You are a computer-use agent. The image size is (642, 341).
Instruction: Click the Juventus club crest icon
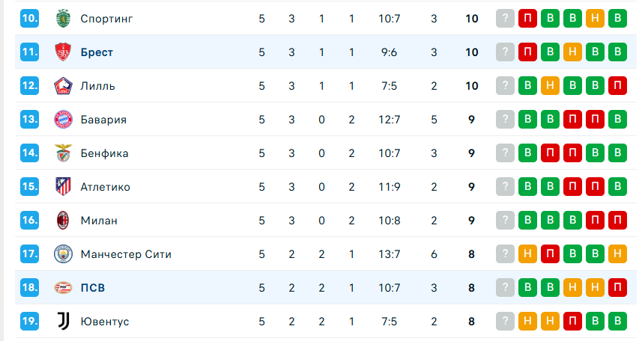pos(62,322)
